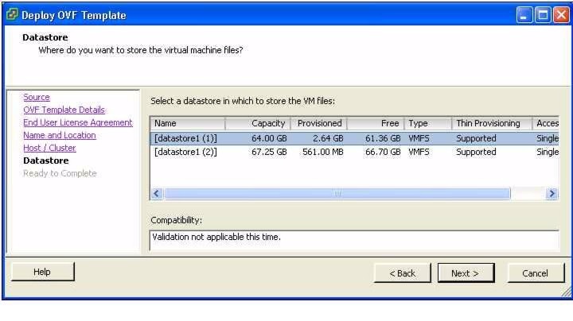Select the [datastore1 (2)] row
Viewport: 573px width, 321px height.
(x=354, y=152)
